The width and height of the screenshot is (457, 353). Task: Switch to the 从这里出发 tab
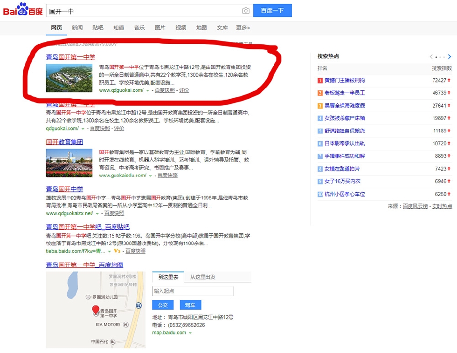[x=203, y=277]
